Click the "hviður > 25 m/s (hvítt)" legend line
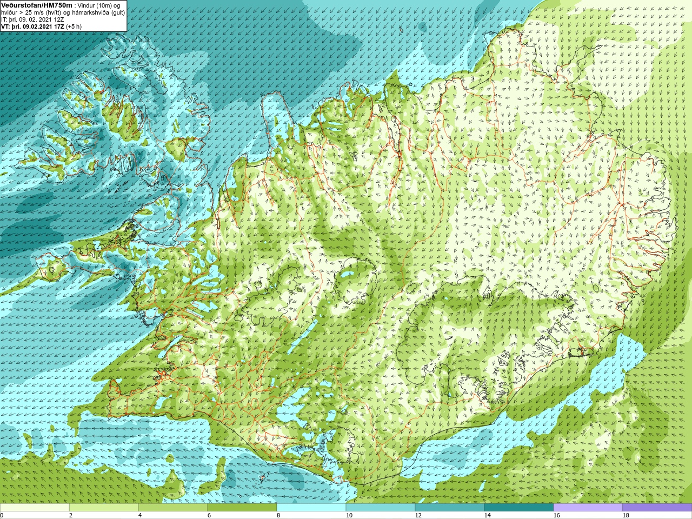 pyautogui.click(x=31, y=12)
